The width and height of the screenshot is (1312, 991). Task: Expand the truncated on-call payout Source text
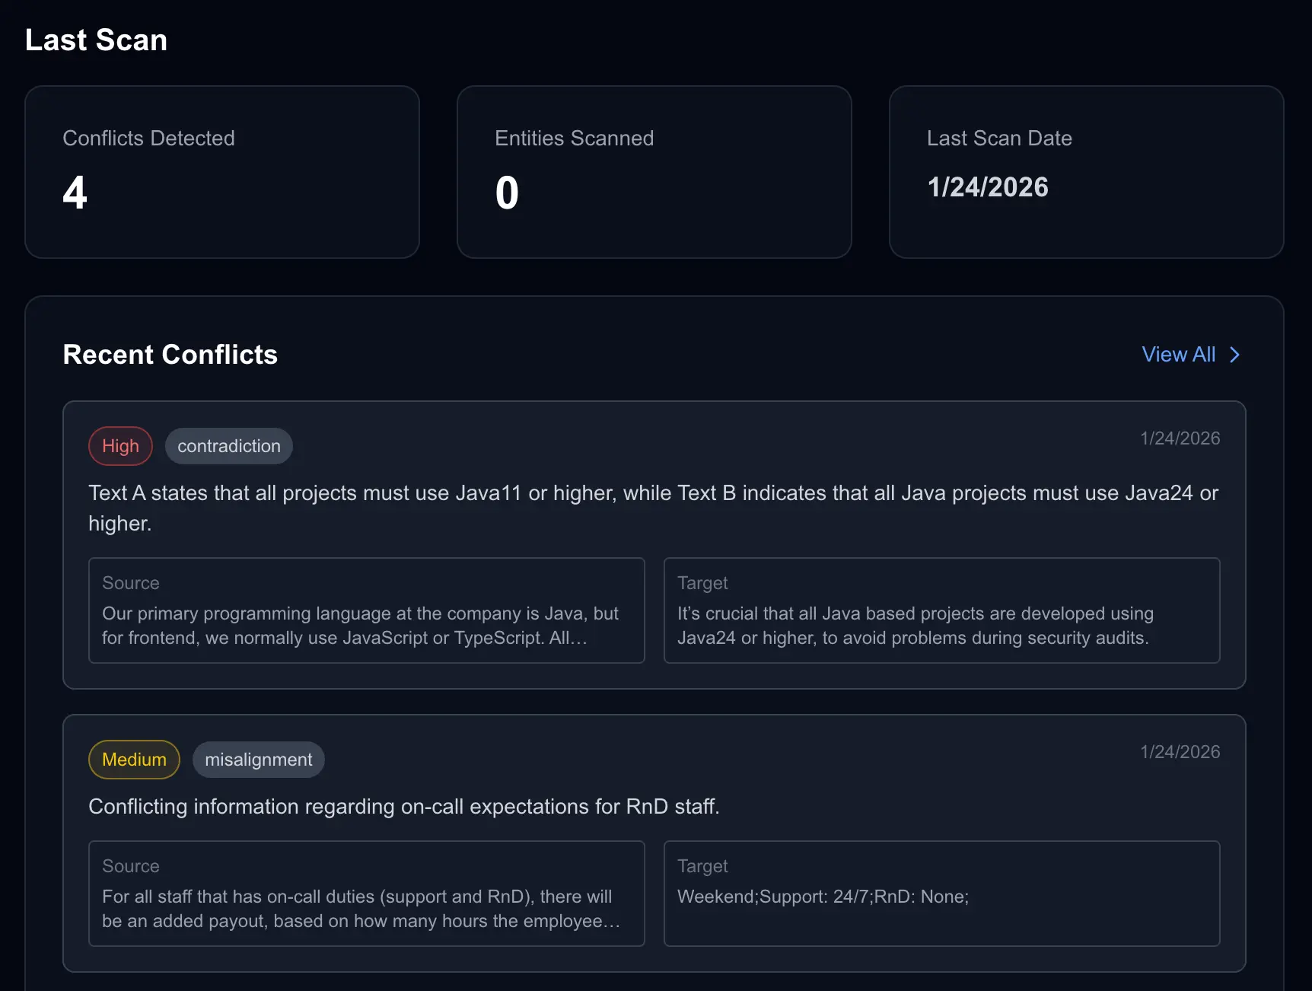366,909
